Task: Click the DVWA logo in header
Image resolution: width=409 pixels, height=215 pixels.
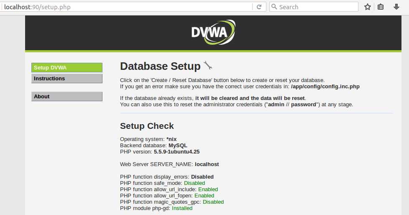Action: click(213, 32)
